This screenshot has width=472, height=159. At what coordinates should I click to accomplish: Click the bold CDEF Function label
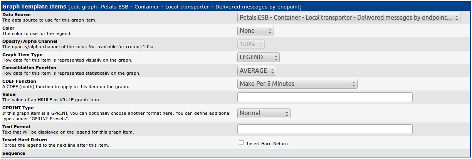click(x=19, y=81)
